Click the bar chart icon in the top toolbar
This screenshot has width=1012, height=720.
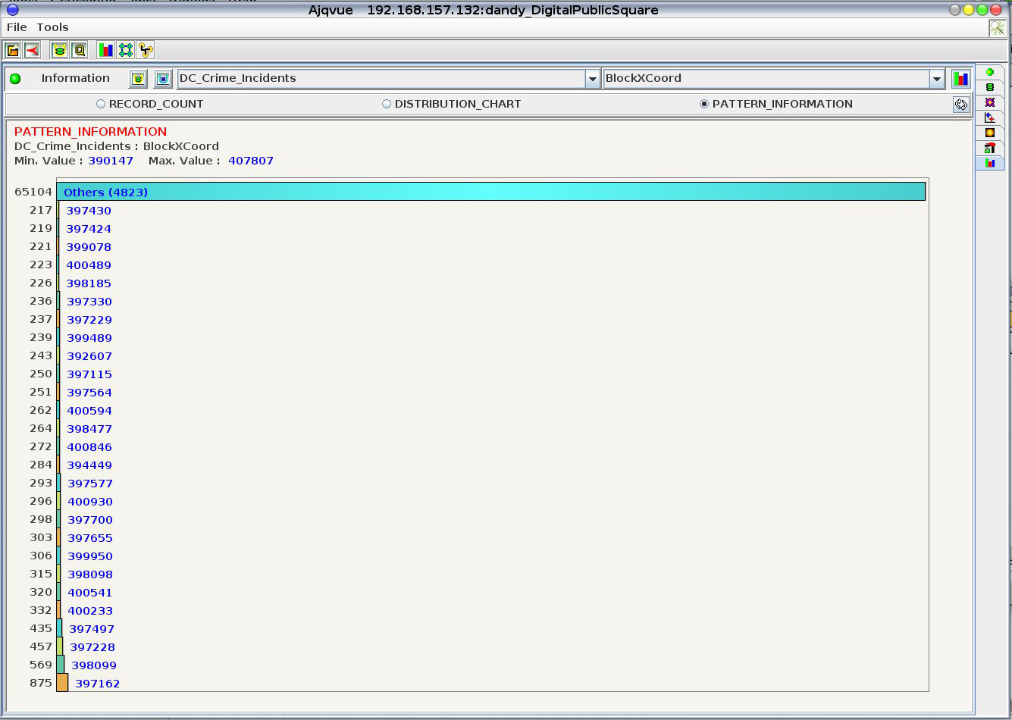pyautogui.click(x=105, y=51)
